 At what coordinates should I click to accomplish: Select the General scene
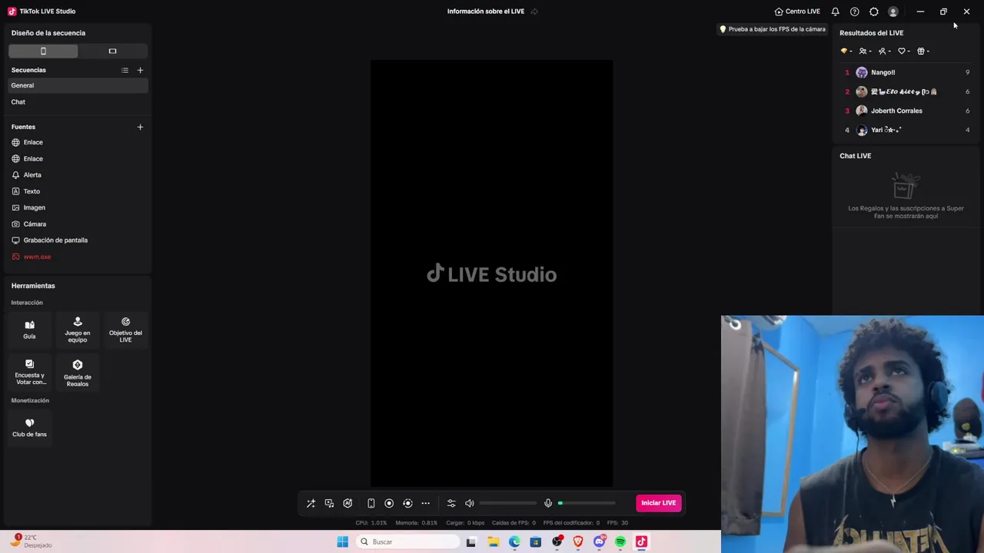tap(77, 85)
